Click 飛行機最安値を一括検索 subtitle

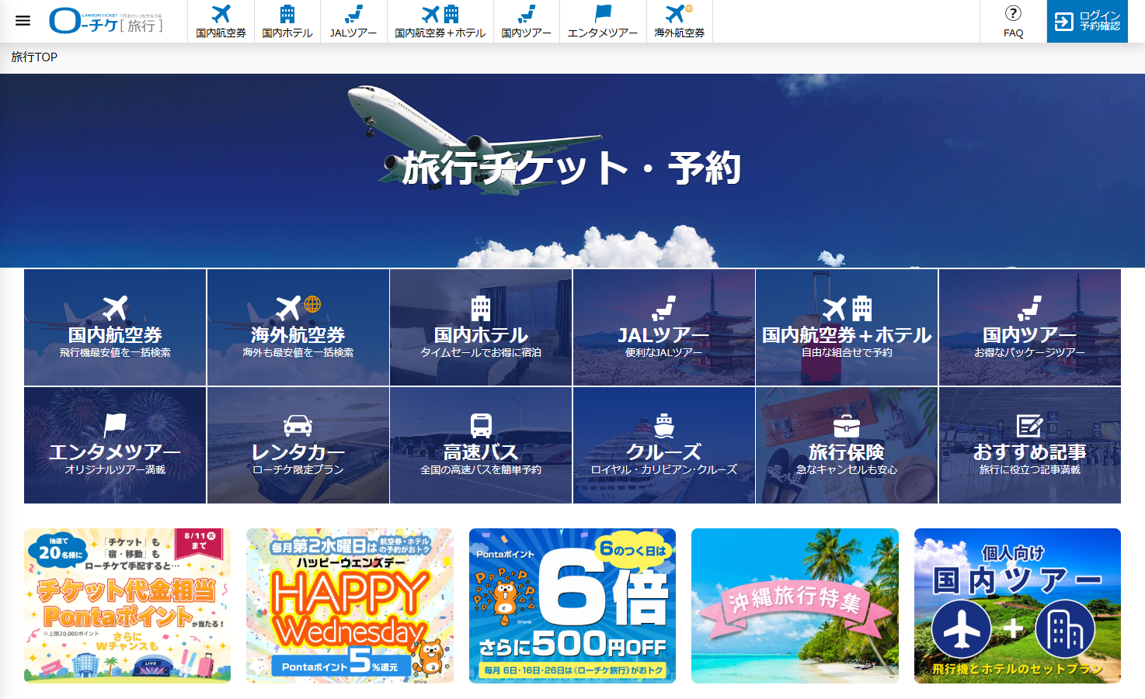[x=115, y=353]
